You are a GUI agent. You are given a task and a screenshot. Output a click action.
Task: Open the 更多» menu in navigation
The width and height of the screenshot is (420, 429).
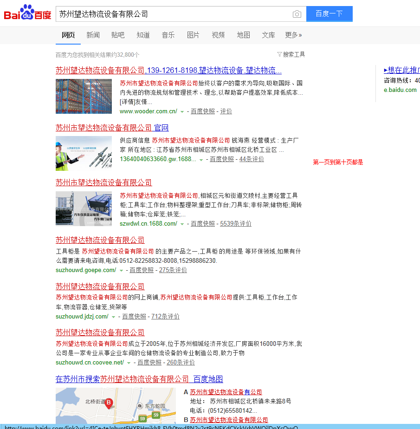(293, 35)
